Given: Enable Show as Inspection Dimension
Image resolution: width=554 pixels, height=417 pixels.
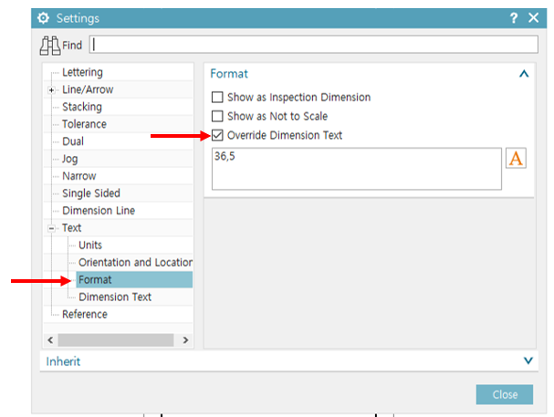Looking at the screenshot, I should point(217,97).
